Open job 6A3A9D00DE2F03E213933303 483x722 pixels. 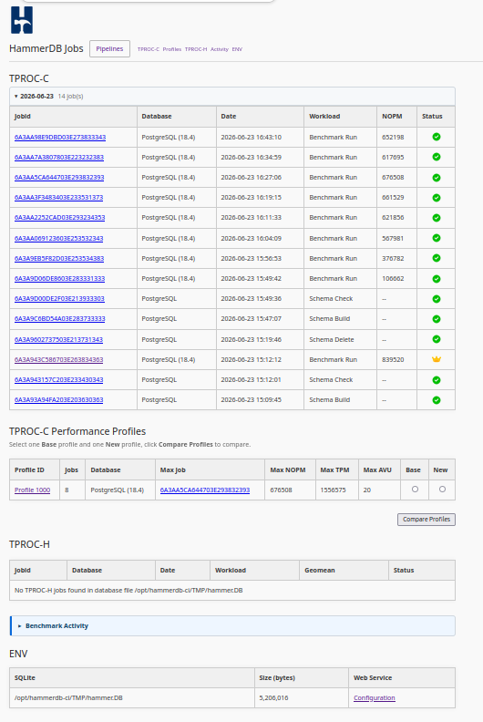59,298
